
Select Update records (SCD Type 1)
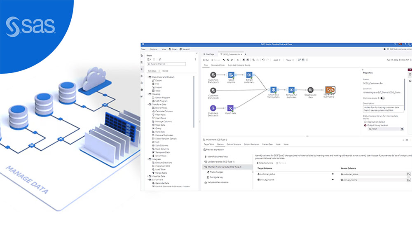pyautogui.click(x=219, y=162)
